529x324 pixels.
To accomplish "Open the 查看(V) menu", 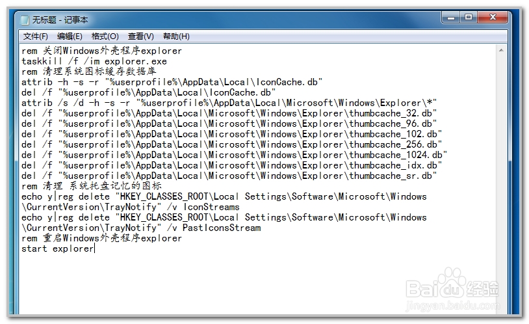I will pos(140,36).
